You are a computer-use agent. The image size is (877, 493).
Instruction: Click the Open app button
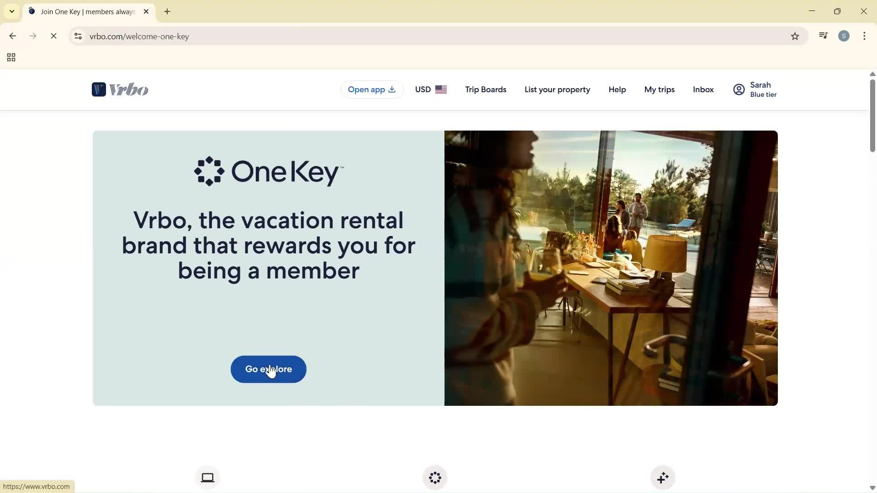[371, 89]
